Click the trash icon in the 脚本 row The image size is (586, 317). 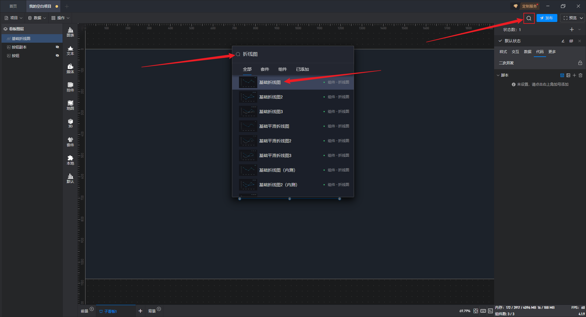[x=581, y=75]
